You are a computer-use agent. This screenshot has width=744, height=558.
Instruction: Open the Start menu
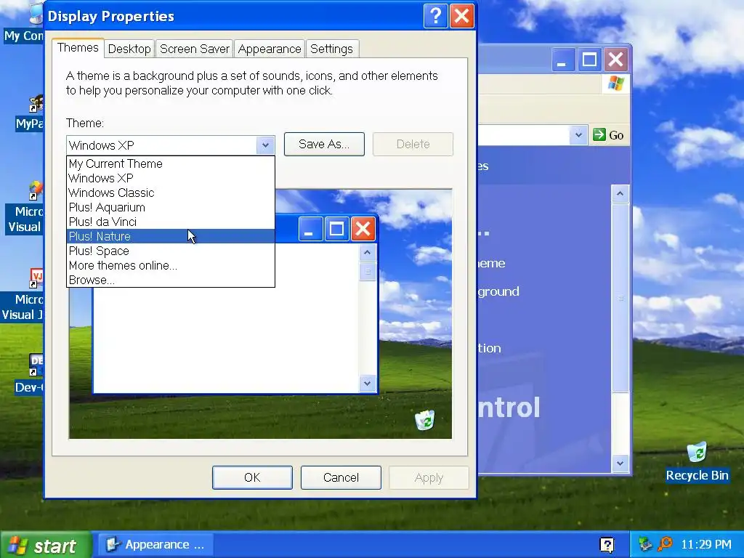46,545
